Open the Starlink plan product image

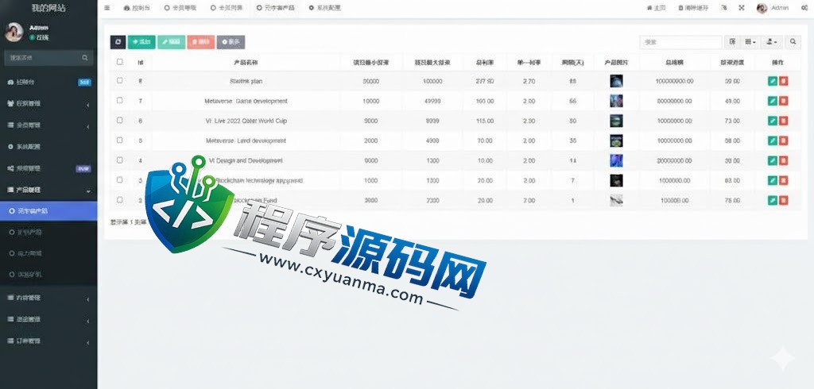(x=616, y=81)
